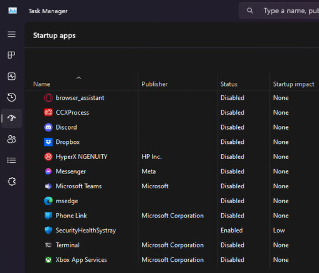Viewport: 319px width, 273px height.
Task: Sort by the Publisher column
Action: (x=155, y=84)
